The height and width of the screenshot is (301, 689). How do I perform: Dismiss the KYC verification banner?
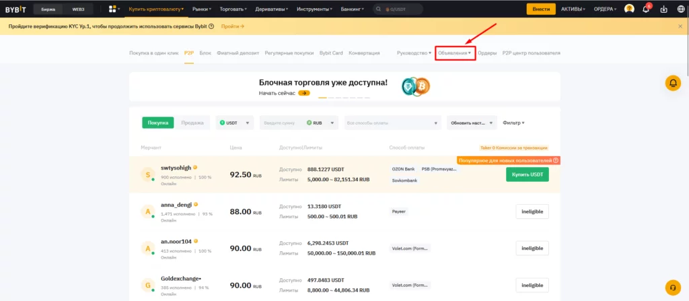point(680,26)
